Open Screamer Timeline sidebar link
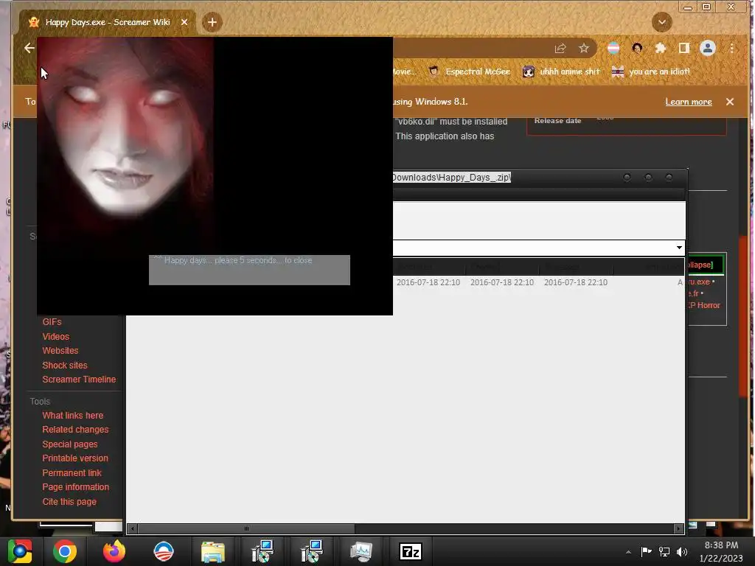 tap(79, 380)
